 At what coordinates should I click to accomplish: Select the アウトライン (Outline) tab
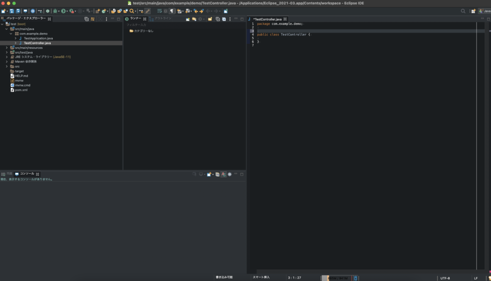(x=161, y=19)
